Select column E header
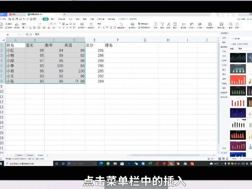Screen dimensions: 252x189 (95, 40)
